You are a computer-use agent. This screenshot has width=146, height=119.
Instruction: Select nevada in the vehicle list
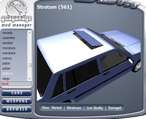(x=7, y=33)
